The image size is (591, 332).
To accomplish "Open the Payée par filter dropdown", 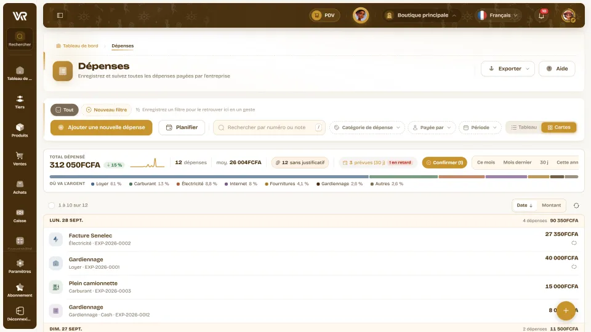I will [x=432, y=128].
